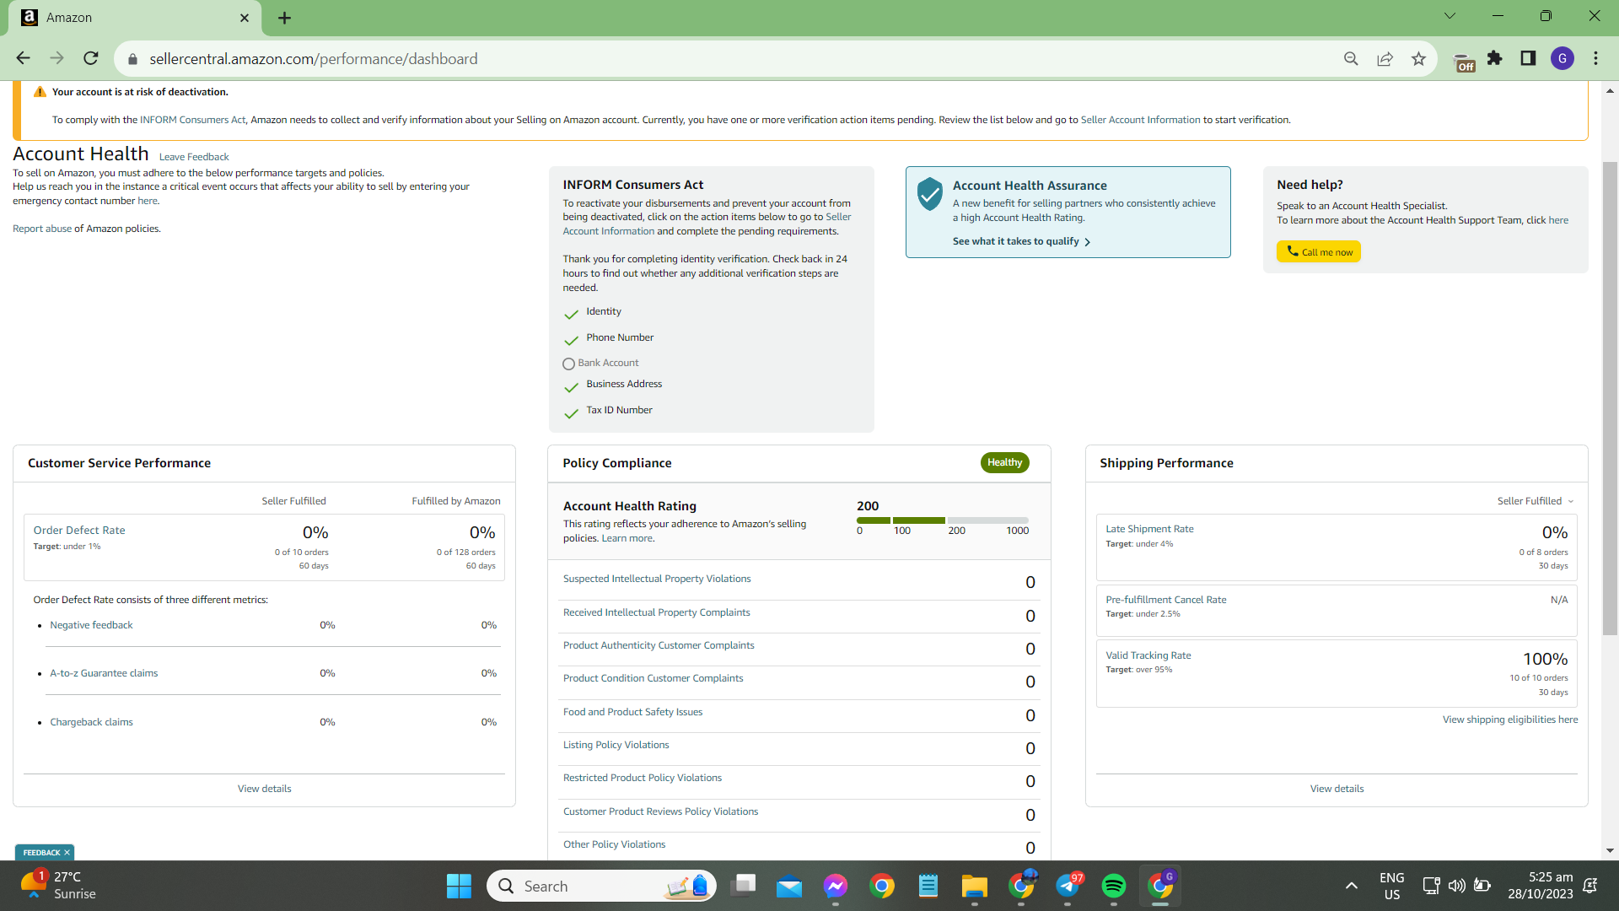Open the Leave Feedback link

coord(194,157)
